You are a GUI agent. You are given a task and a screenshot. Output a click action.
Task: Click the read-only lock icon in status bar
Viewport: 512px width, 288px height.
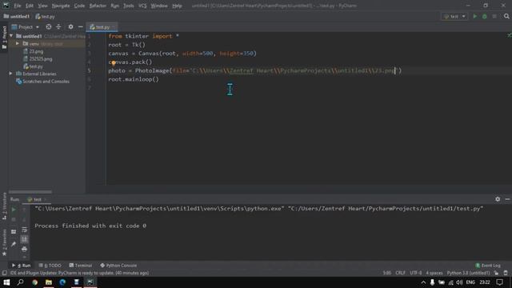click(496, 273)
